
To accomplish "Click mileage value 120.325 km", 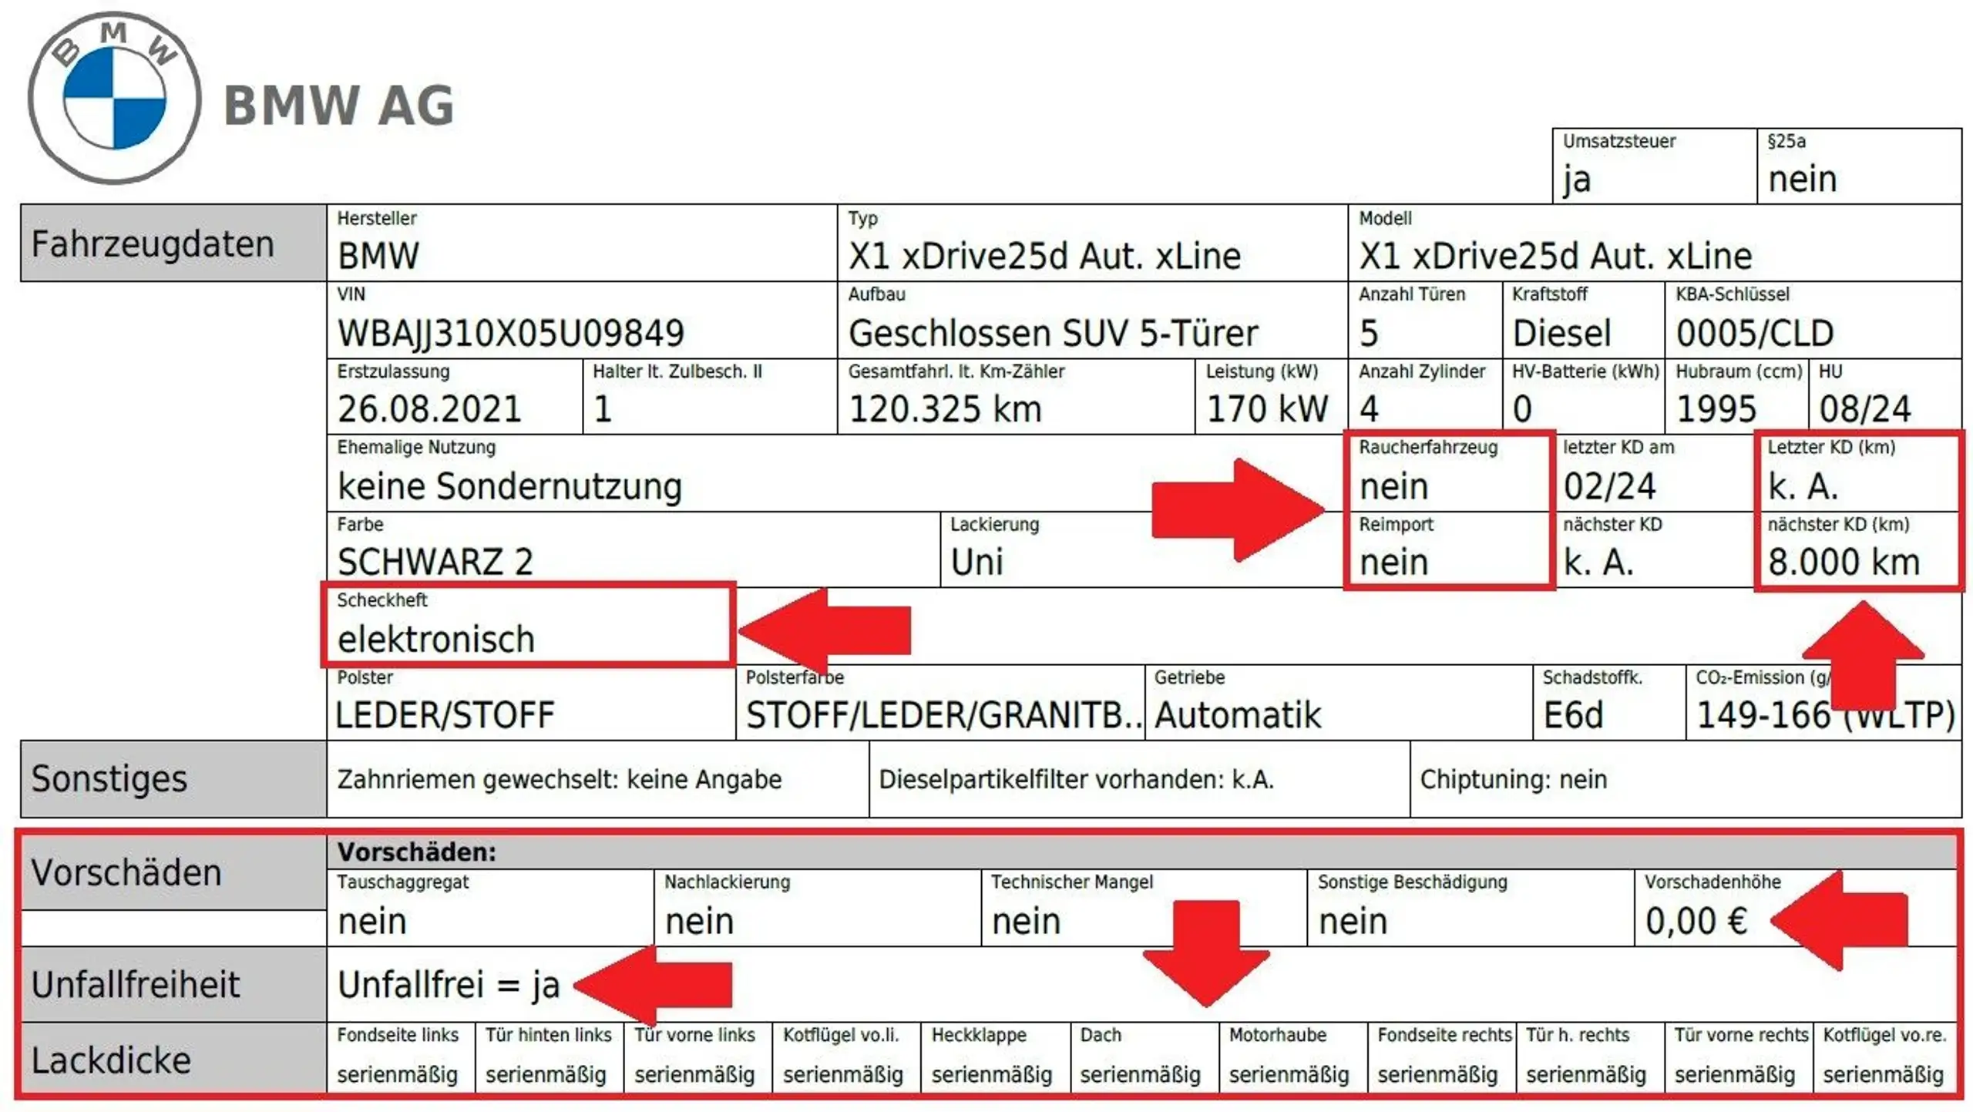I will pos(945,408).
